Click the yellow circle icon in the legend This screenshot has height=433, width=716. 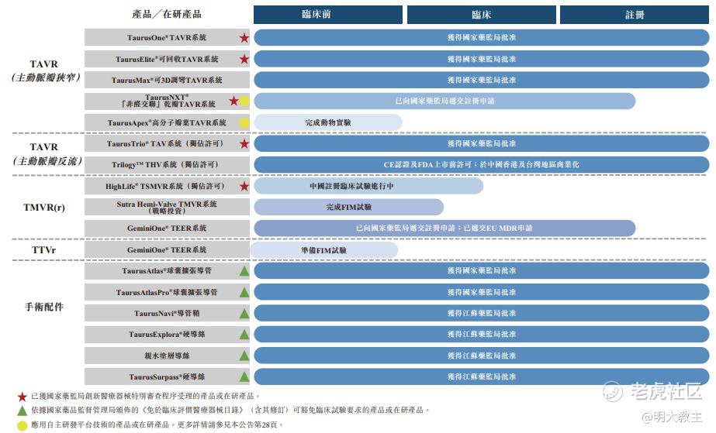tap(22, 426)
